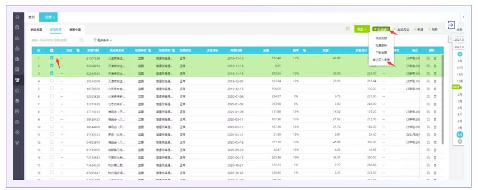Tick the checkbox for row 5
The image size is (478, 190).
pos(52,88)
